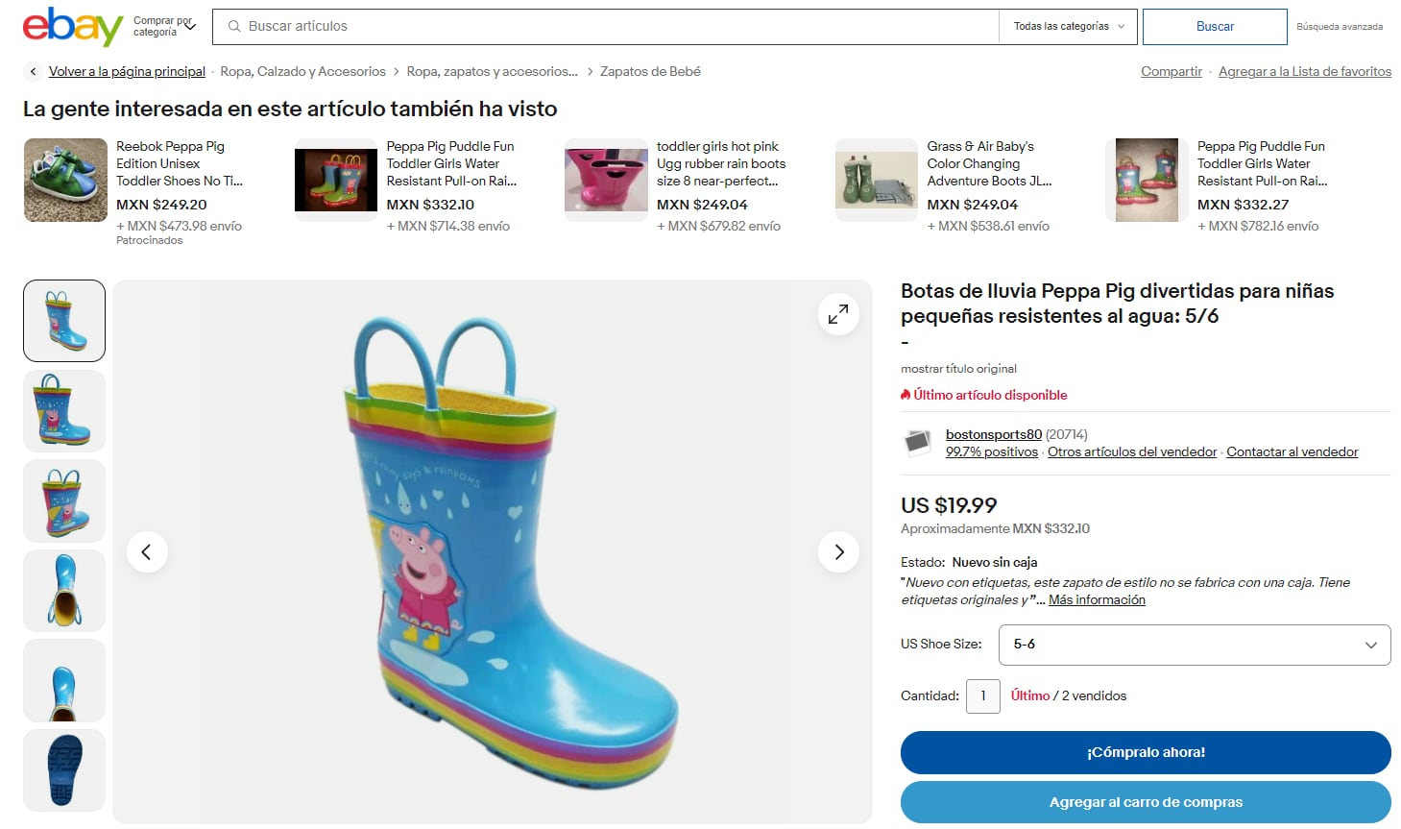Click the back chevron beside Volver link
The width and height of the screenshot is (1401, 829).
point(32,71)
